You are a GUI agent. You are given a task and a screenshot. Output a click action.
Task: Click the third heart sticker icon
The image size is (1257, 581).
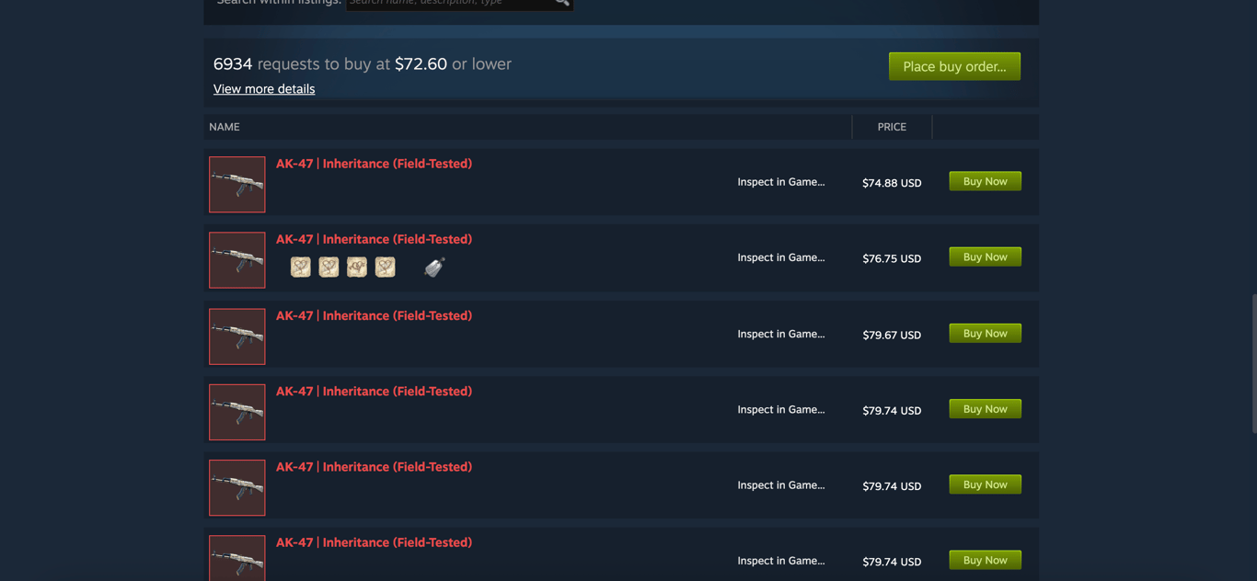[x=357, y=267]
